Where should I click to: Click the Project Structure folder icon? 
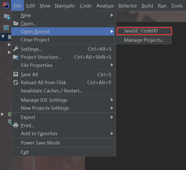16,57
